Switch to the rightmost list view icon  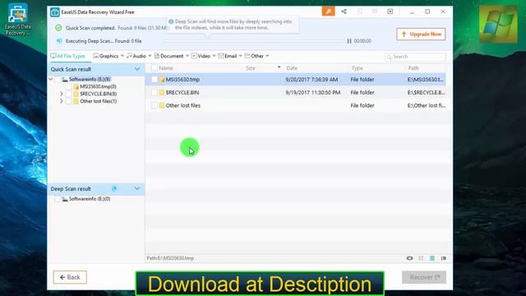444,258
